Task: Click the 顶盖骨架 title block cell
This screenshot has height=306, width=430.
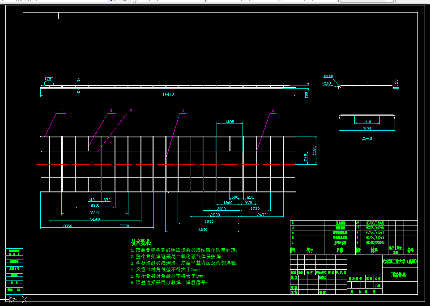Action: (399, 275)
